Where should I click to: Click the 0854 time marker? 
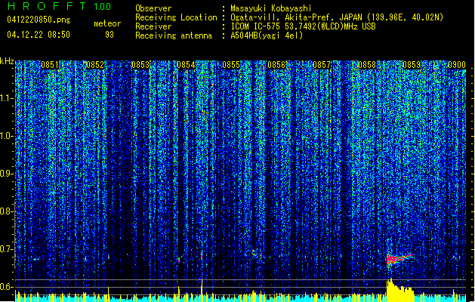[x=186, y=65]
